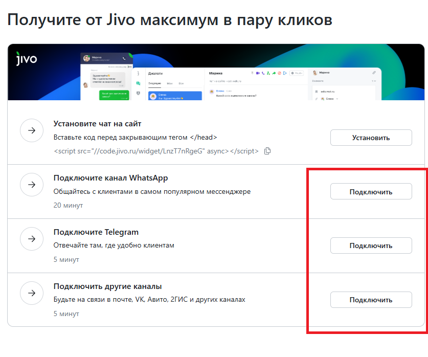Click Подключить for Telegram
This screenshot has width=428, height=357.
click(x=371, y=246)
